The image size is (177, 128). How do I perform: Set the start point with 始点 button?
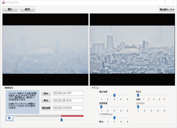[46, 93]
